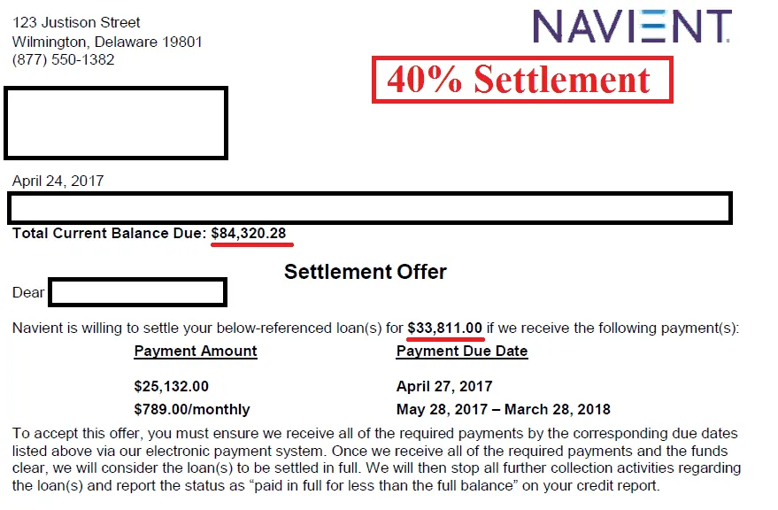The height and width of the screenshot is (510, 778).
Task: Click the April 27, 2017 due date
Action: click(444, 387)
